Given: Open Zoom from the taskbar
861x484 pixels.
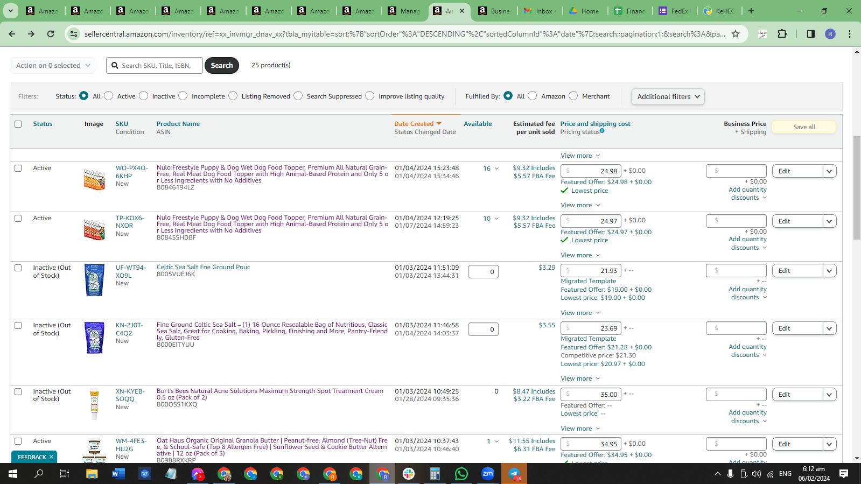Looking at the screenshot, I should tap(488, 474).
